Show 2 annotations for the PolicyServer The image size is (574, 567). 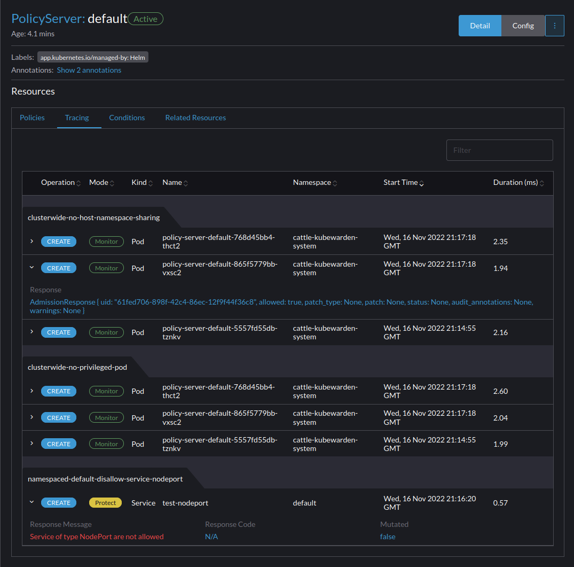click(x=89, y=69)
